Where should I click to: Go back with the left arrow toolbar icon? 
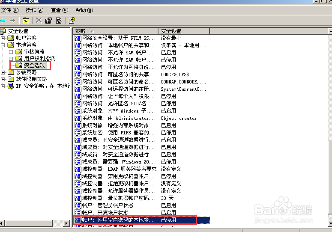(x=3, y=21)
